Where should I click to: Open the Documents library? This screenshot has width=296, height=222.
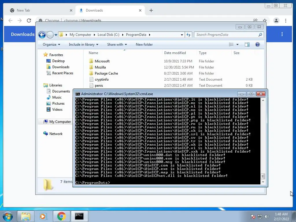(x=61, y=91)
